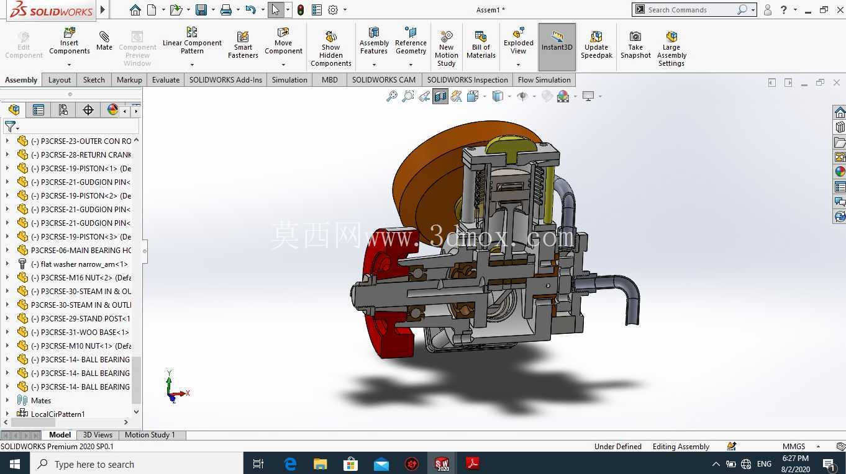Open the tree filter funnel dropdown

[11, 127]
